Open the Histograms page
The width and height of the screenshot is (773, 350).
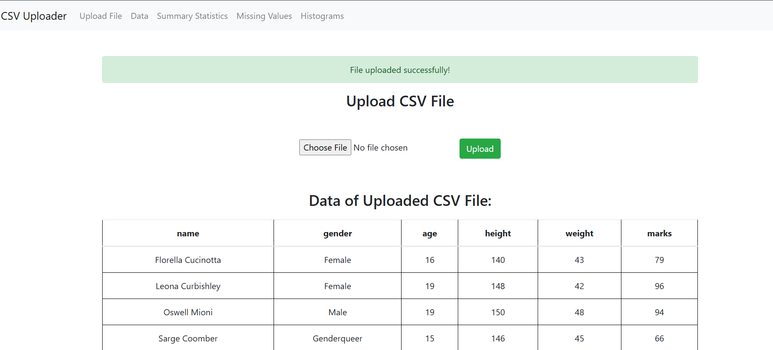point(322,16)
